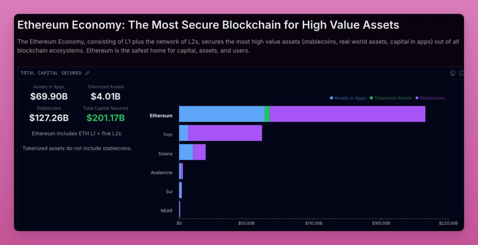The width and height of the screenshot is (478, 245).
Task: Click the collapse icon beside Total Capital Secured
Action: pyautogui.click(x=87, y=73)
